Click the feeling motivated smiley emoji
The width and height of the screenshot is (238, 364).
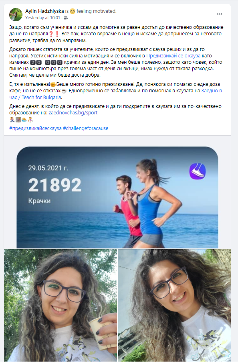click(73, 11)
